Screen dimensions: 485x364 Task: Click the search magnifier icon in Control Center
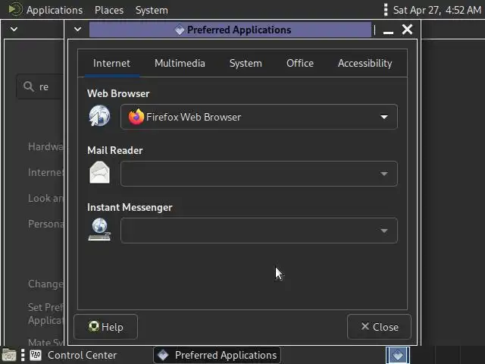coord(29,86)
